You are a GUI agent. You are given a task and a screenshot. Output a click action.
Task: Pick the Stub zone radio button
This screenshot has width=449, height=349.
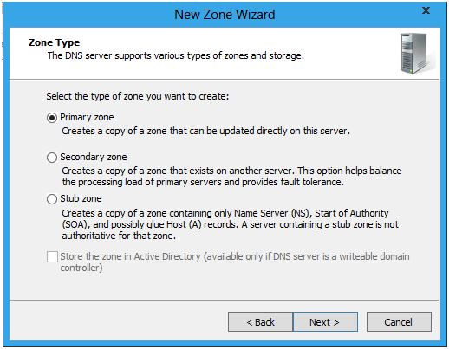tap(52, 199)
